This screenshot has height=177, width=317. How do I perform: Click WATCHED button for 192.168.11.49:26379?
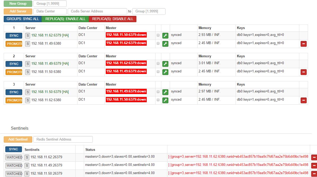[x=14, y=166]
